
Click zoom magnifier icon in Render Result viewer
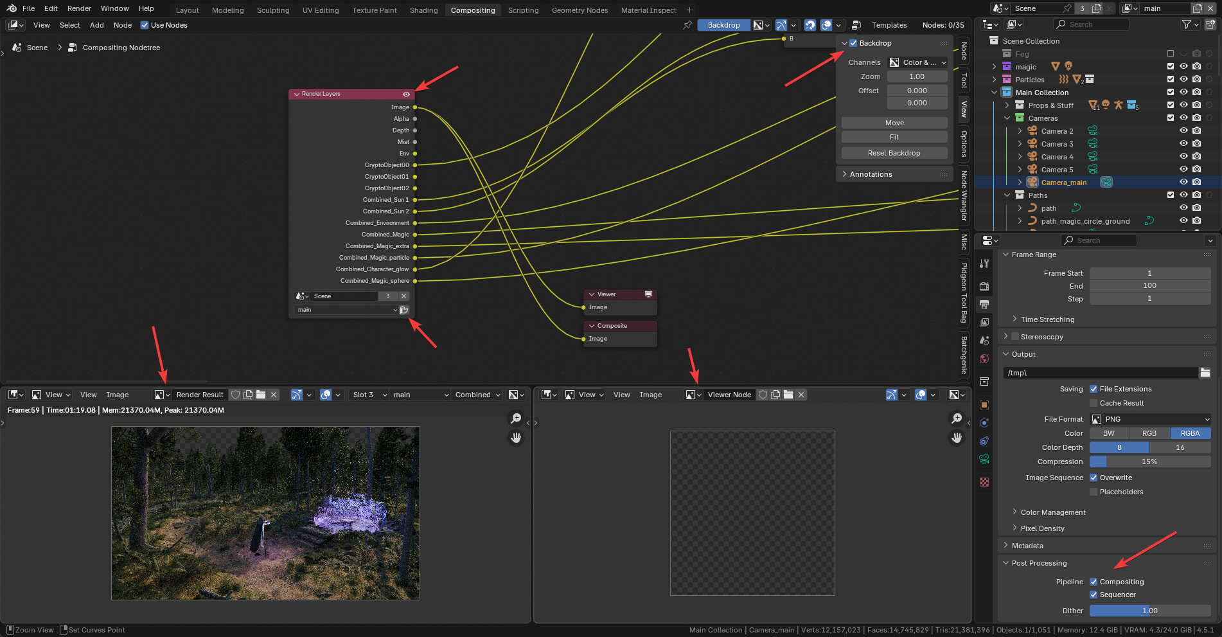516,418
